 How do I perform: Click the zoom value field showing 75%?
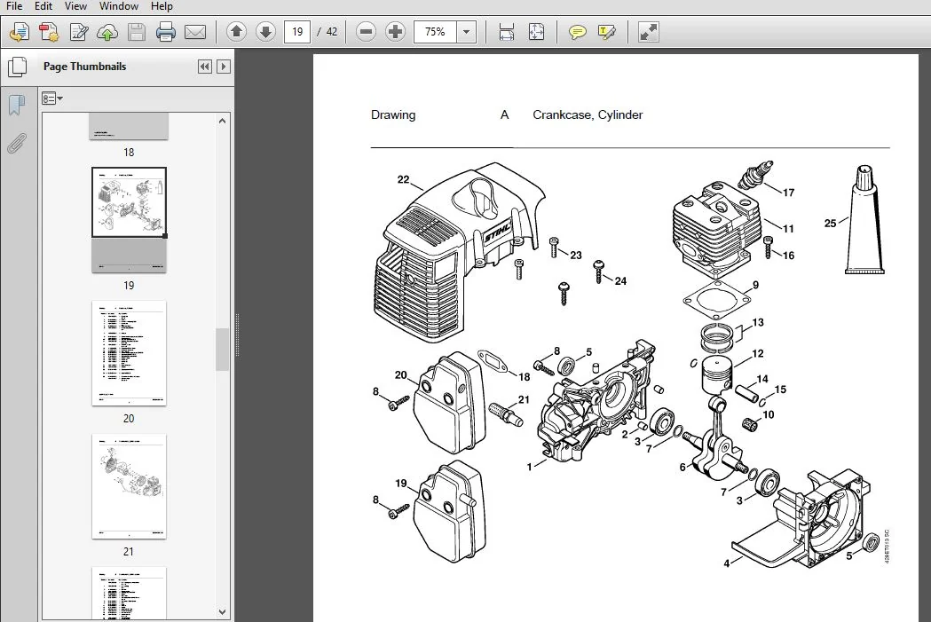click(435, 32)
